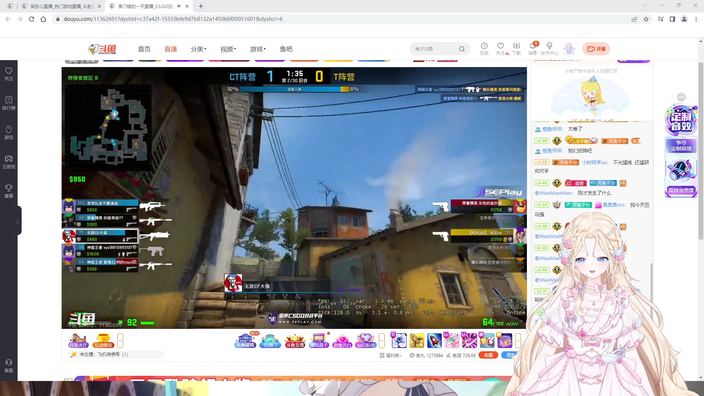This screenshot has width=704, height=396.
Task: Share this page icon in address bar
Action: coord(634,19)
